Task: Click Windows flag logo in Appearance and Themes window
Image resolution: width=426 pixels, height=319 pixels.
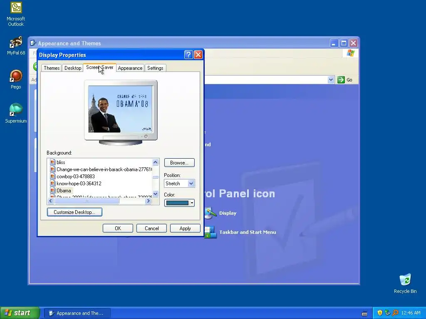Action: (350, 53)
